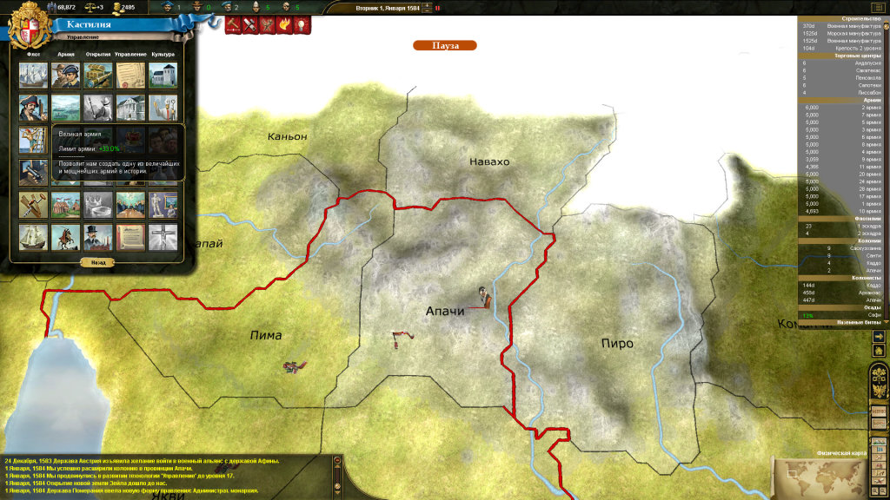Image resolution: width=890 pixels, height=500 pixels.
Task: Select the terrain map mode icon
Action: [878, 440]
